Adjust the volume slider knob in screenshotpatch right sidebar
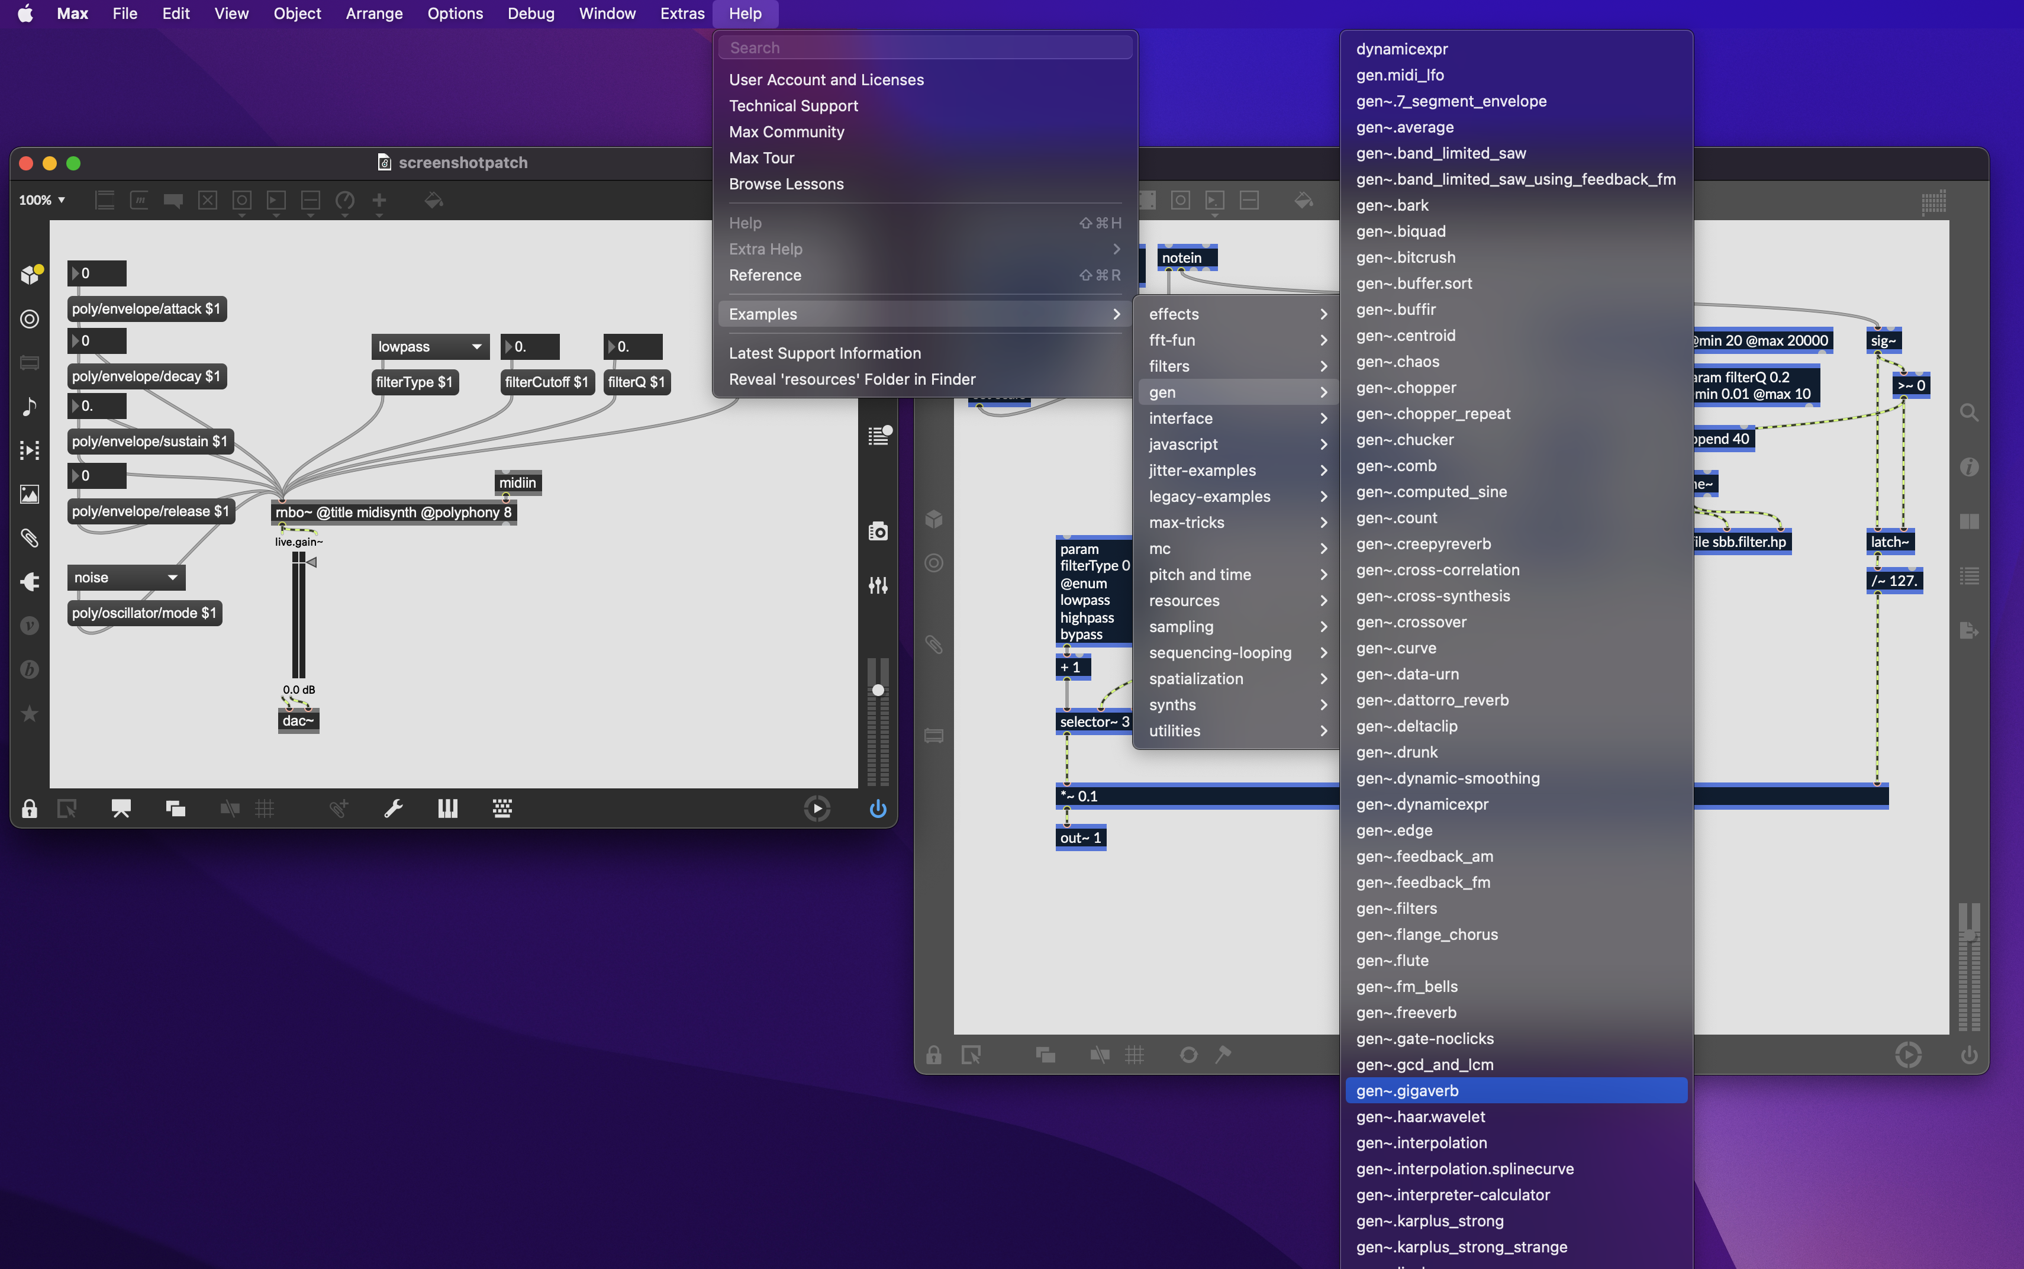This screenshot has width=2024, height=1269. coord(878,690)
